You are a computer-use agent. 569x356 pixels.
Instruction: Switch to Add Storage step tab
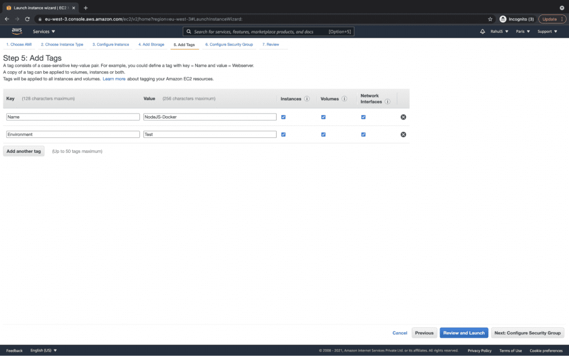[151, 44]
